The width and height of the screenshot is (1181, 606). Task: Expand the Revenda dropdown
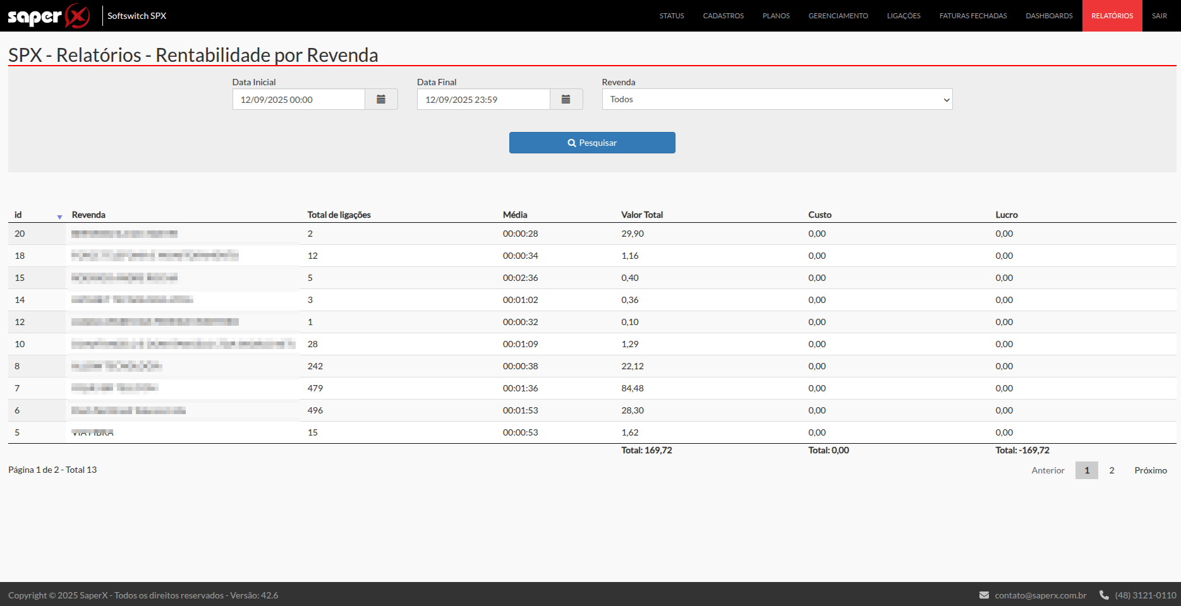click(777, 99)
